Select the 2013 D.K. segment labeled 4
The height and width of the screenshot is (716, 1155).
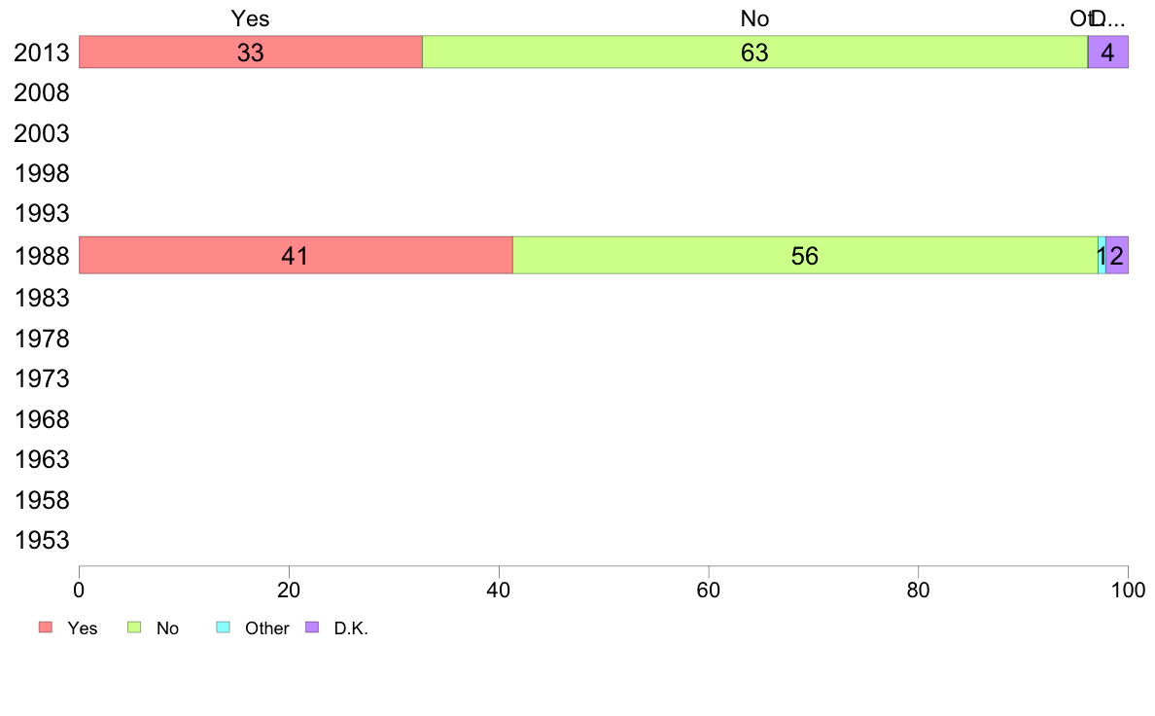pos(1108,52)
